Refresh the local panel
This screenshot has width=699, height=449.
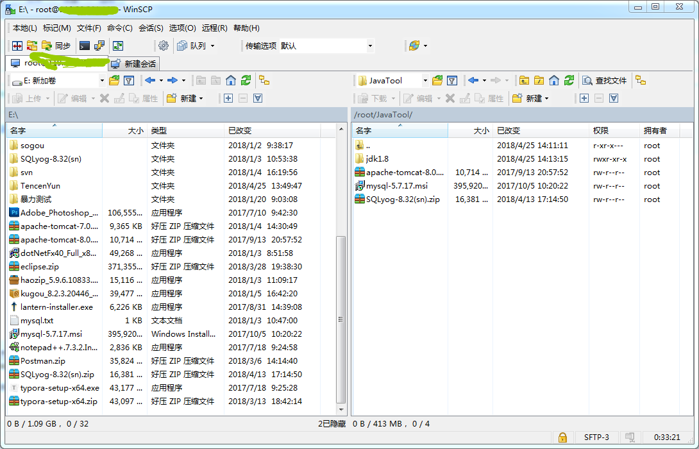(x=246, y=81)
